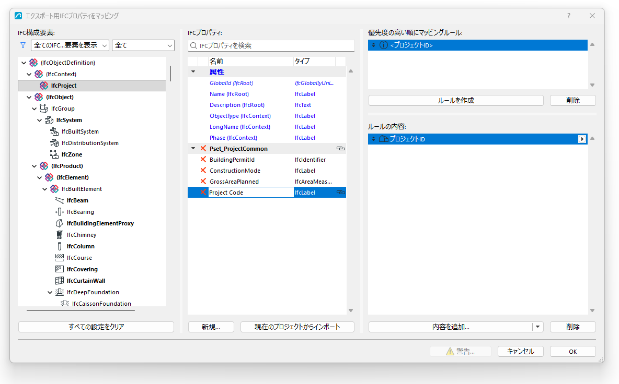Click the 新規... button
This screenshot has width=619, height=384.
pos(211,327)
